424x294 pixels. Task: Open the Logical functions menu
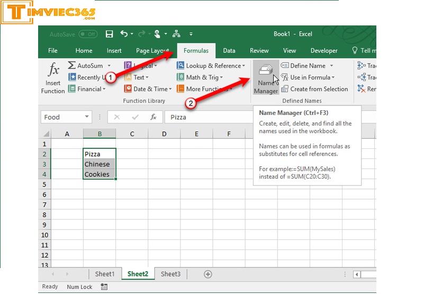point(140,66)
